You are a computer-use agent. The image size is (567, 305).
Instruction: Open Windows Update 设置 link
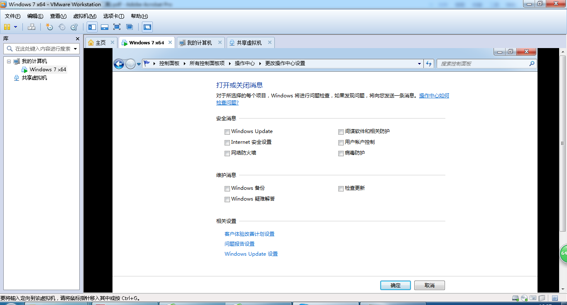tap(251, 254)
